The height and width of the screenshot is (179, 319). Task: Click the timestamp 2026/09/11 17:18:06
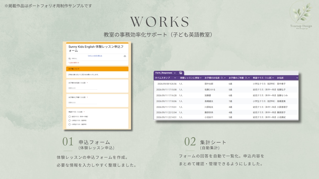(x=166, y=101)
